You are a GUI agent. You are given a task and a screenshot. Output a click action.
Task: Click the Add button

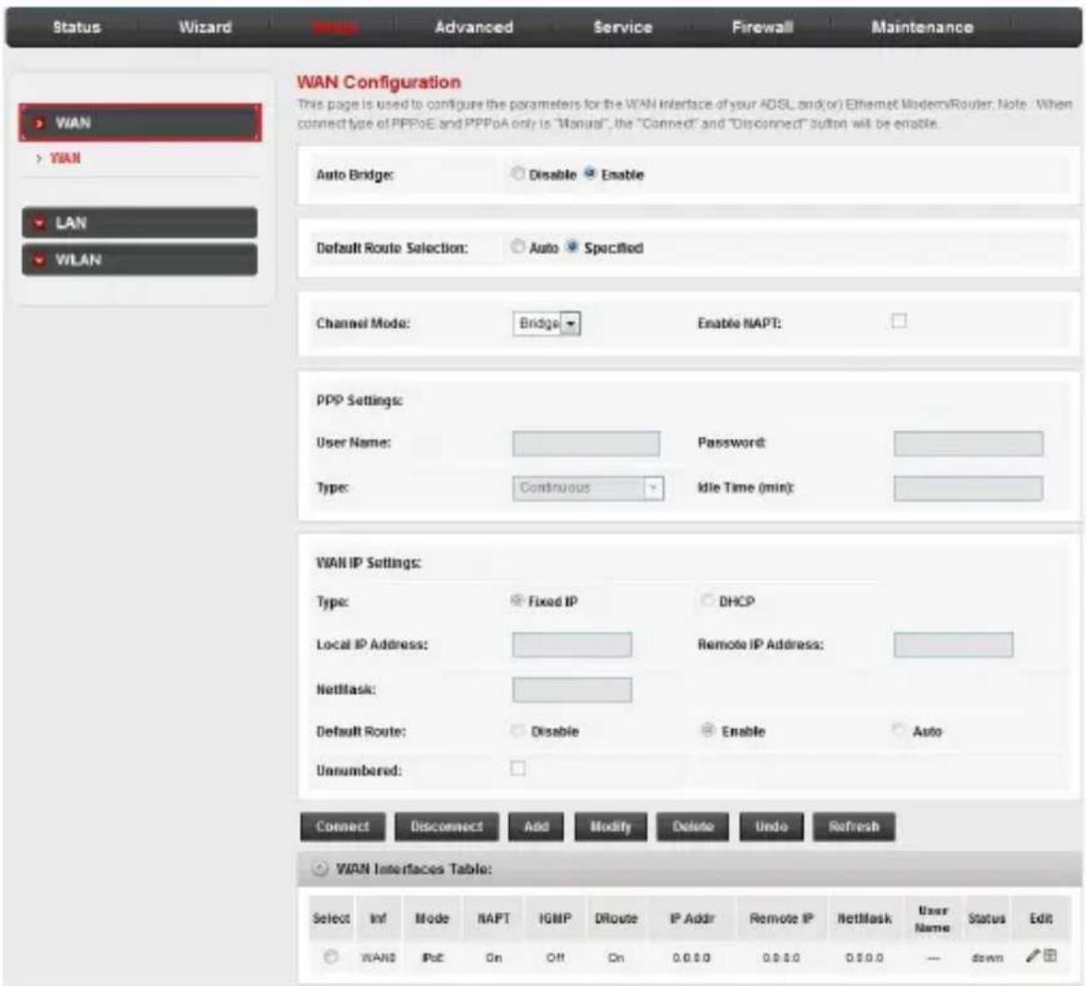[536, 827]
